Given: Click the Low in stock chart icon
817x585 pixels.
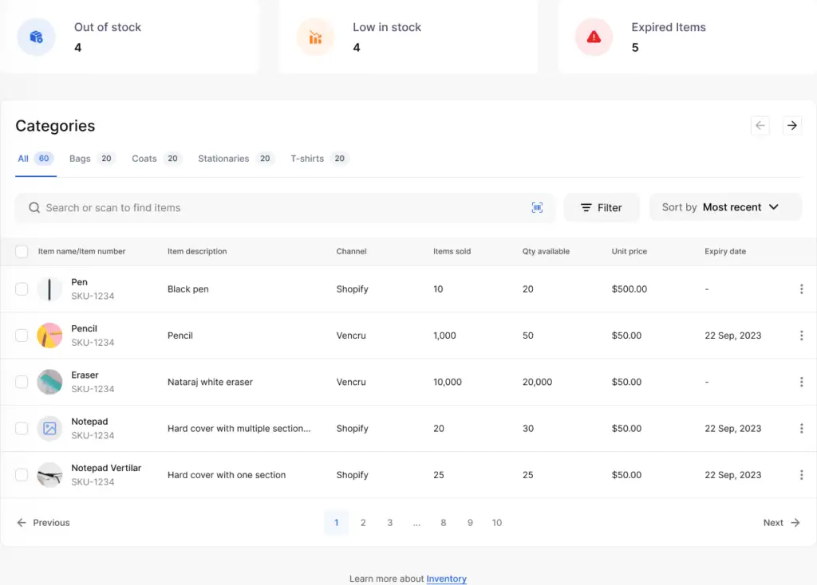Looking at the screenshot, I should (315, 37).
